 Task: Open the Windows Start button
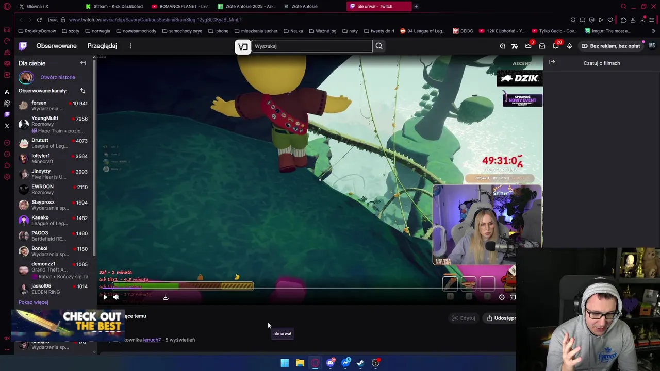pos(285,363)
